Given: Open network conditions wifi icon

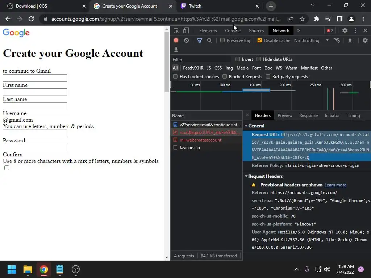Looking at the screenshot, I should [337, 41].
